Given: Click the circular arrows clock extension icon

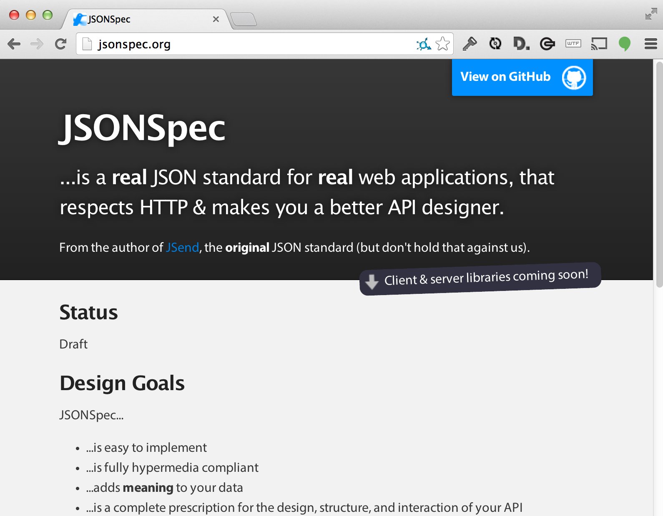Looking at the screenshot, I should [495, 43].
